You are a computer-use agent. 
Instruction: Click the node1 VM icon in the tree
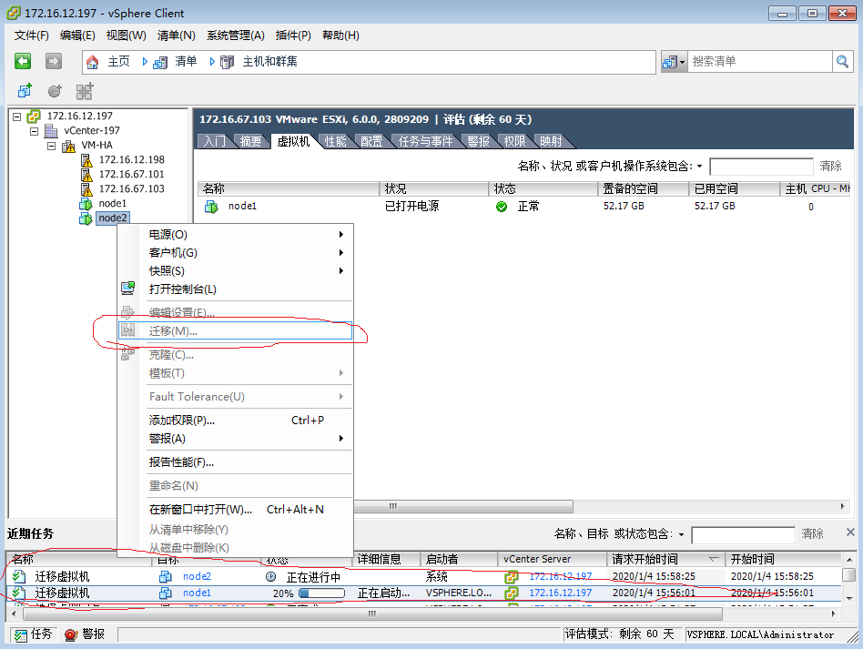[x=86, y=204]
